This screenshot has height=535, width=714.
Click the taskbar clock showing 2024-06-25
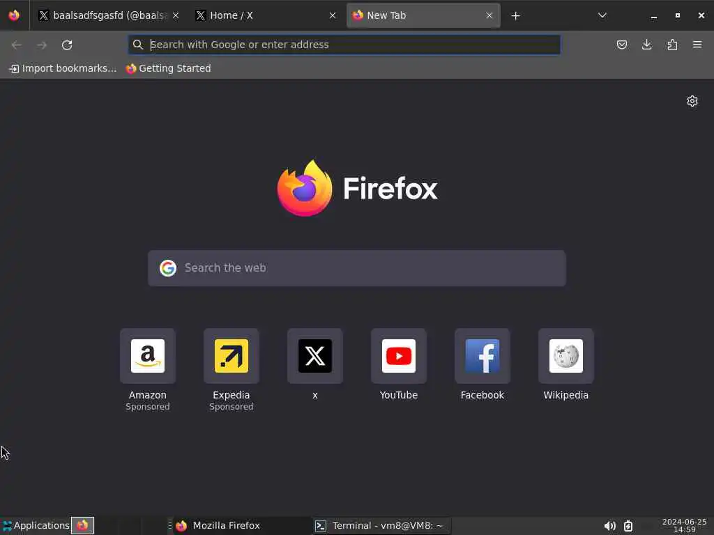pos(684,526)
